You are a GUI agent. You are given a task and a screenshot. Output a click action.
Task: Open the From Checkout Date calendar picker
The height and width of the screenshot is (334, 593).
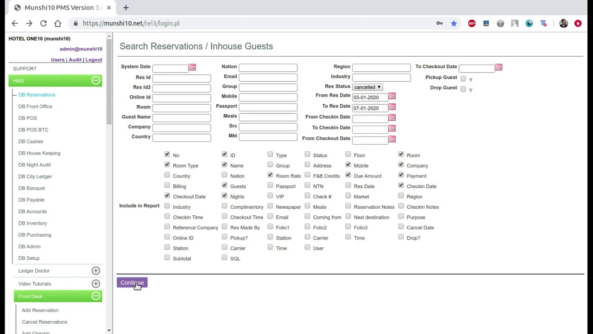point(392,139)
